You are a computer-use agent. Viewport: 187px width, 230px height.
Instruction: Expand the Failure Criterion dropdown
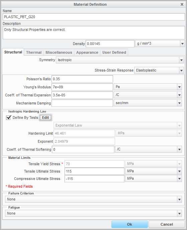94,199
